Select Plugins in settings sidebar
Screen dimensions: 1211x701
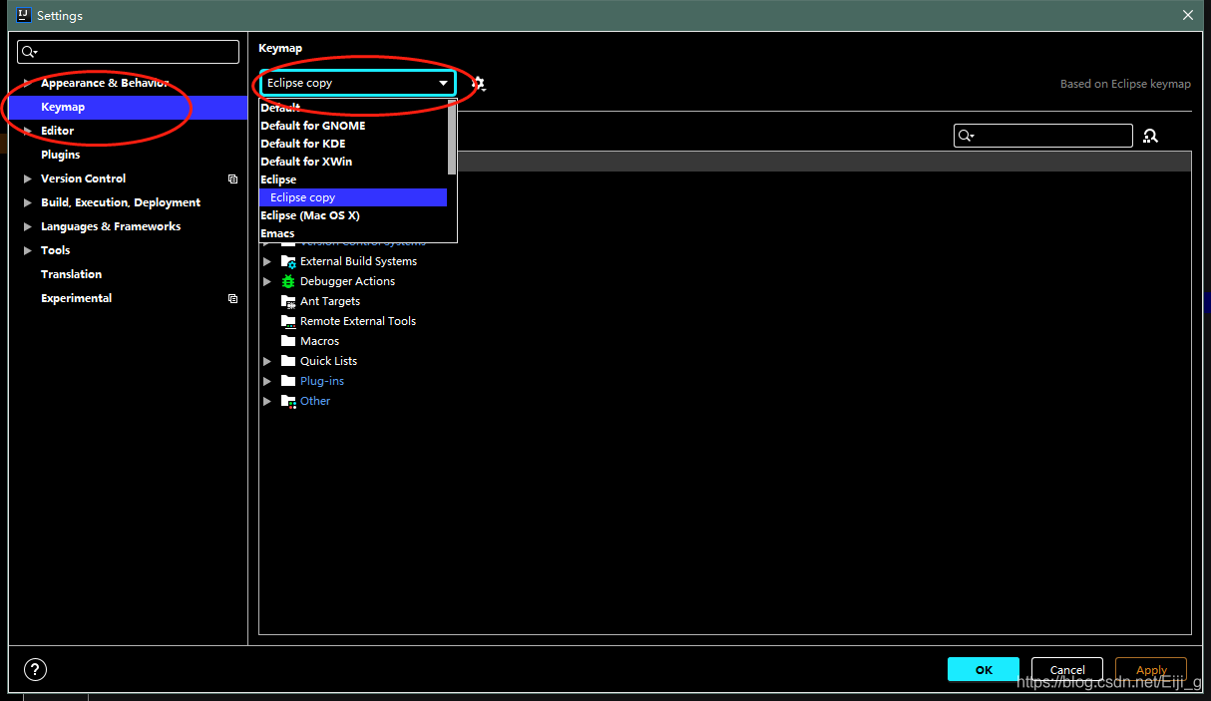128,155
